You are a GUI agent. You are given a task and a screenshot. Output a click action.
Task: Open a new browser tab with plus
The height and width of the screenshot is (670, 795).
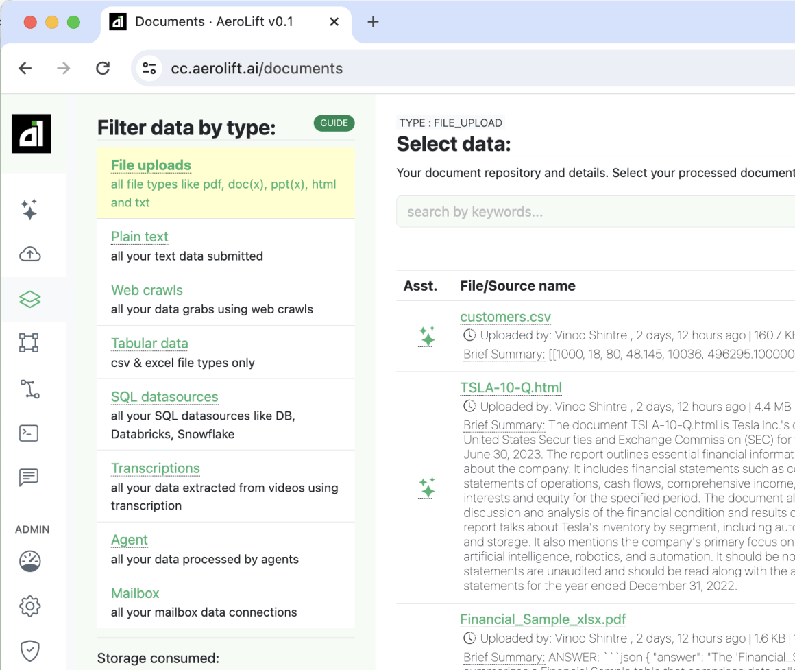[373, 22]
